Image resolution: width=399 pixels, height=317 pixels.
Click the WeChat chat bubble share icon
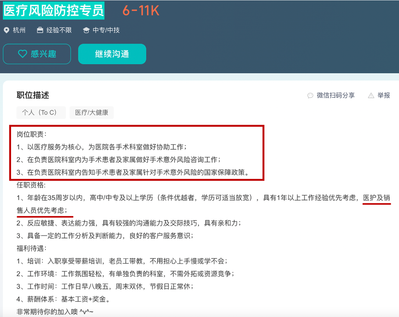tap(310, 96)
